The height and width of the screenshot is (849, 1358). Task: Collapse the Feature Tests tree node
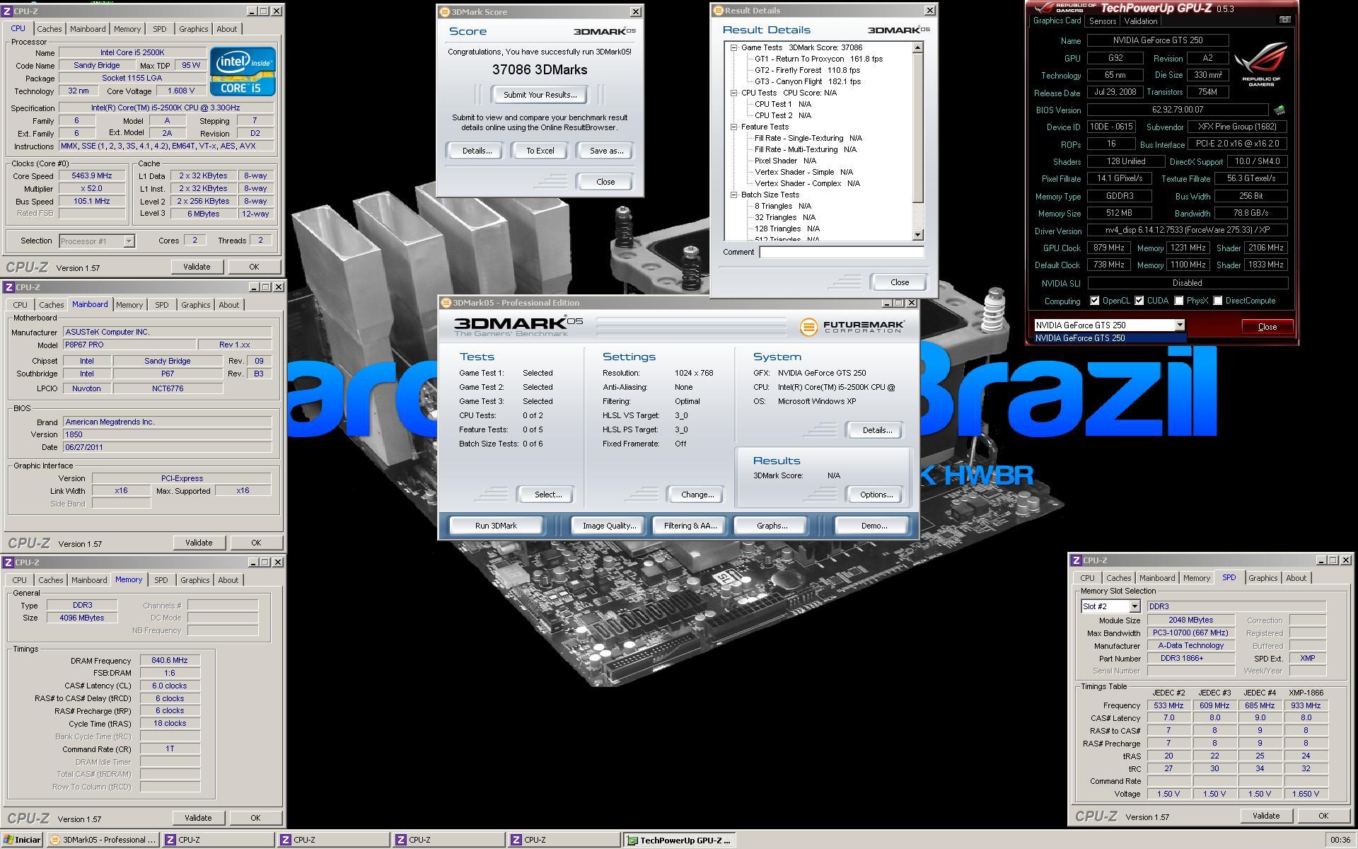[x=734, y=127]
